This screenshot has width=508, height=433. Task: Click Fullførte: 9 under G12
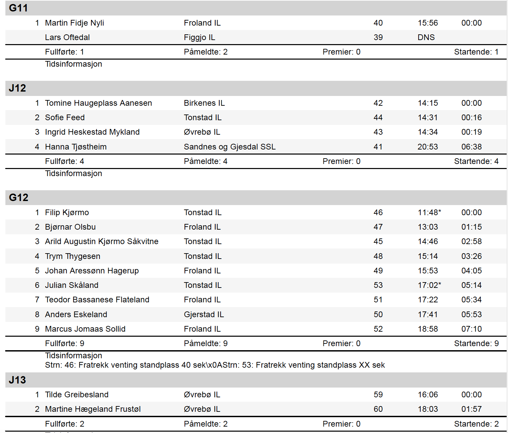point(65,343)
